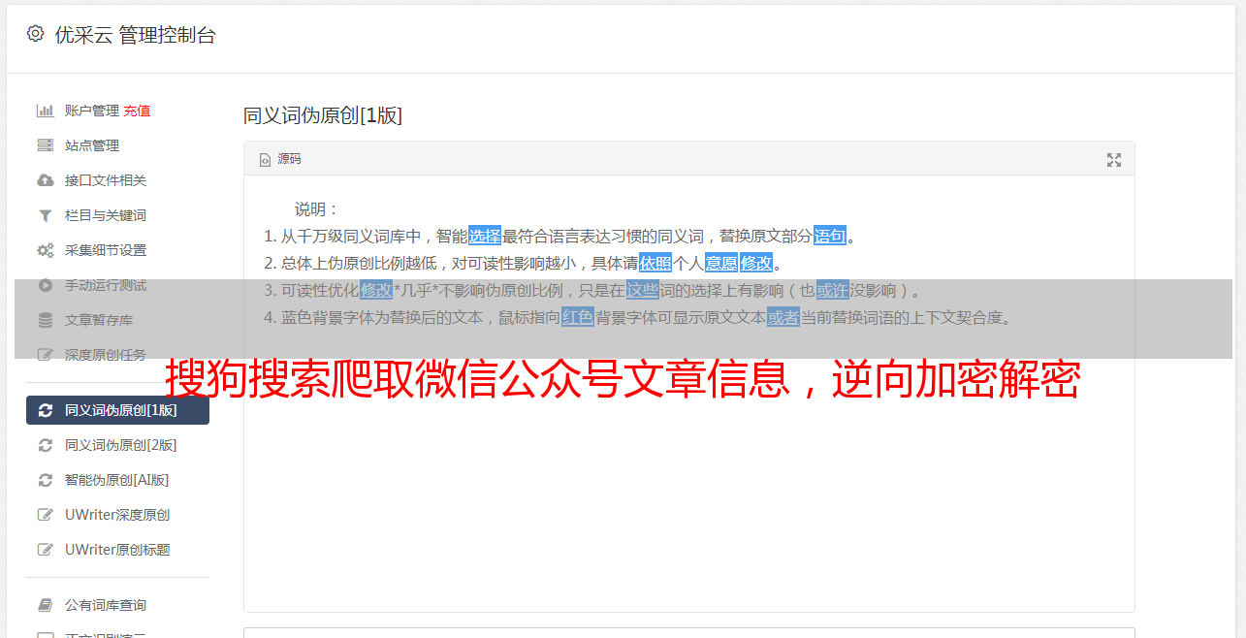Click the refresh icon for 智能伪原创[AI版]
The width and height of the screenshot is (1246, 638).
(x=45, y=480)
